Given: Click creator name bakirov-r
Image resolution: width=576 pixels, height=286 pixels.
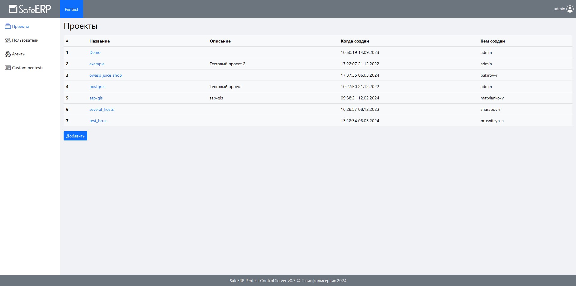Looking at the screenshot, I should (489, 75).
